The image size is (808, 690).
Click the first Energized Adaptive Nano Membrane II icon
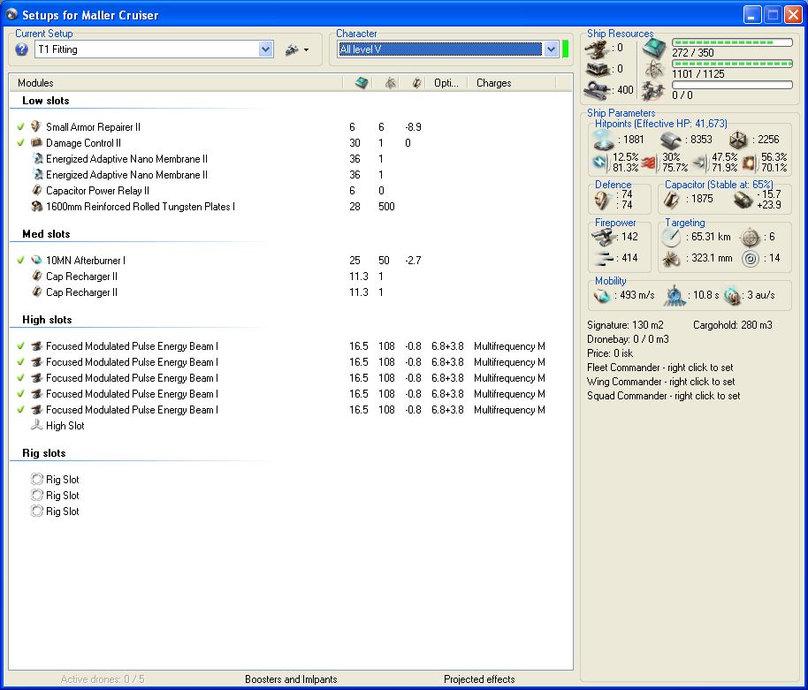point(37,159)
